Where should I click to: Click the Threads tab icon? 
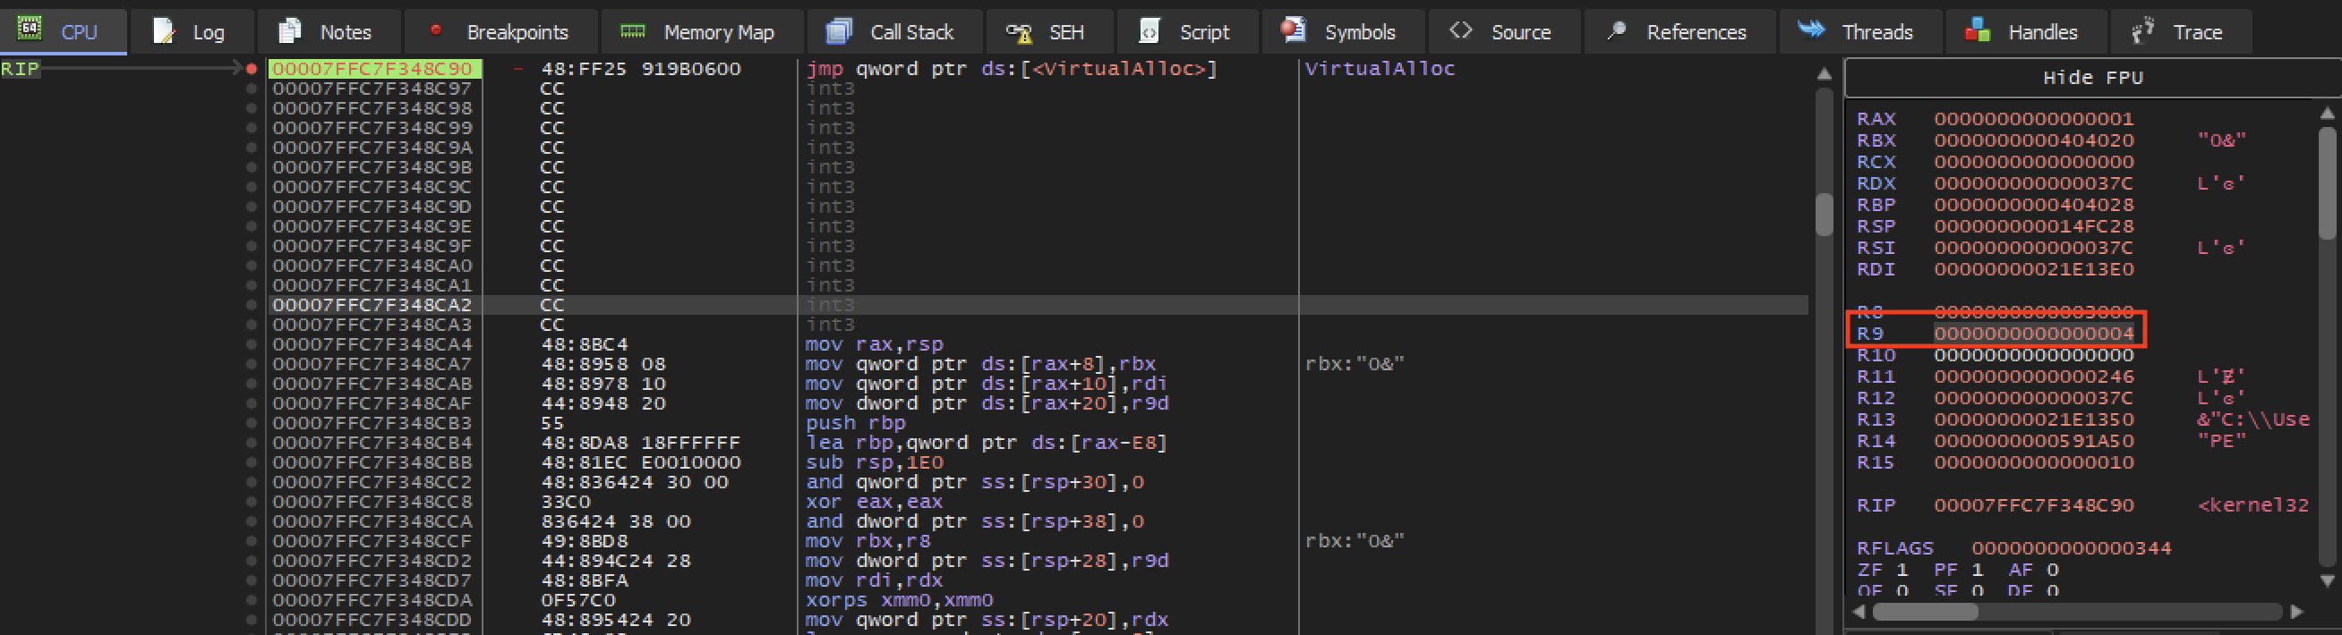(1811, 30)
